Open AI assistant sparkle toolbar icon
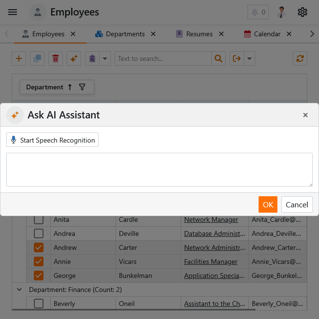Image resolution: width=319 pixels, height=319 pixels. click(x=74, y=58)
